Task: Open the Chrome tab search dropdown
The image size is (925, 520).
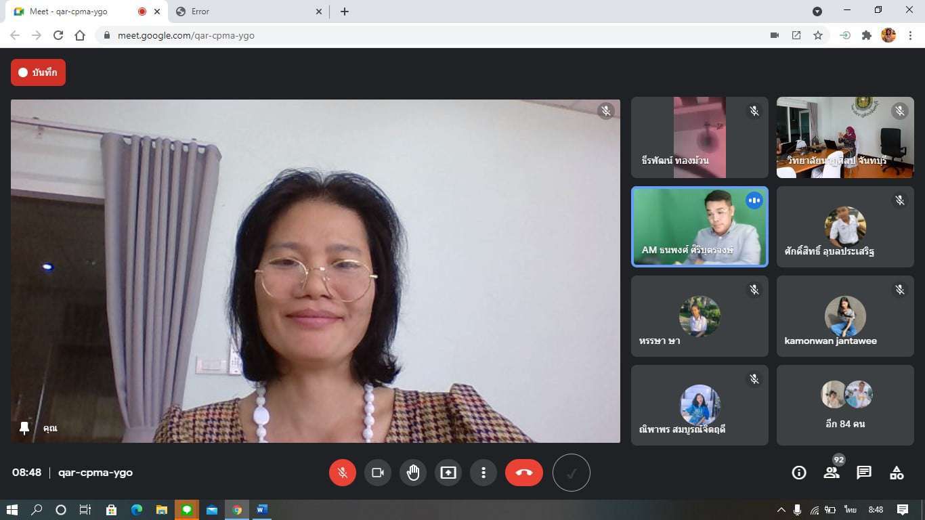Action: [817, 12]
